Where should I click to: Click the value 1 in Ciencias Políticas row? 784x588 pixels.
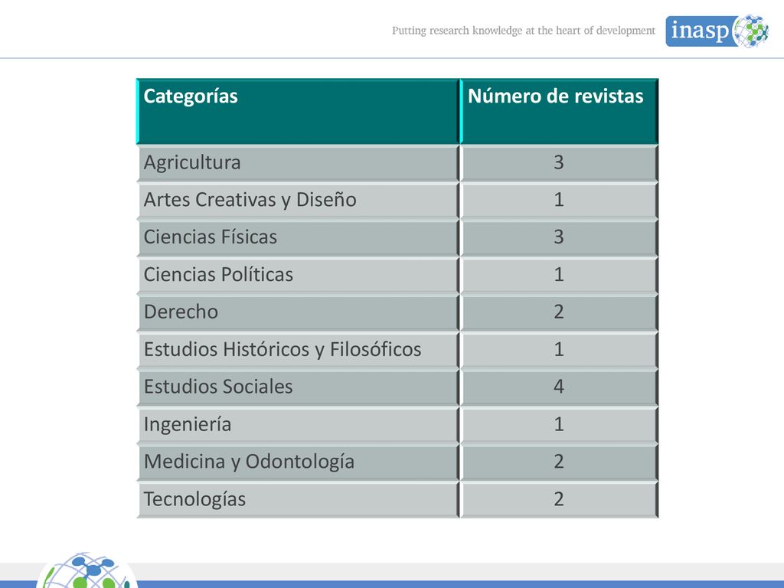pyautogui.click(x=559, y=275)
